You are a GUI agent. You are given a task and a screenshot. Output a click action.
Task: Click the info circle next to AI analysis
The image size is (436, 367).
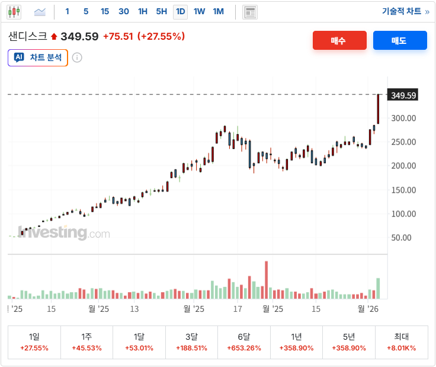(x=77, y=58)
